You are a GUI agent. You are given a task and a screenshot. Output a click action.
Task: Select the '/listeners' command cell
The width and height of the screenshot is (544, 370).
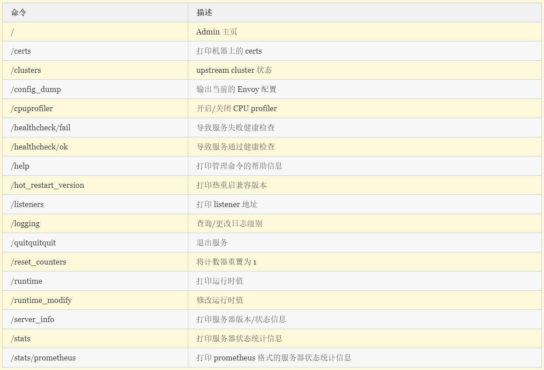click(x=95, y=204)
